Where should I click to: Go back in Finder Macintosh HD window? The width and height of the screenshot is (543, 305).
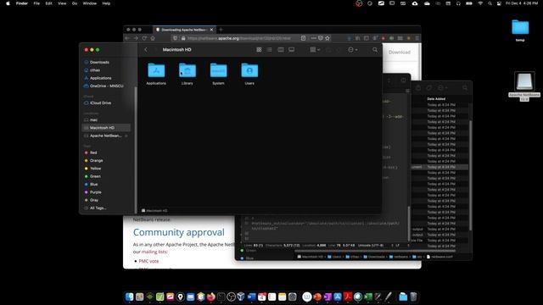pos(146,50)
